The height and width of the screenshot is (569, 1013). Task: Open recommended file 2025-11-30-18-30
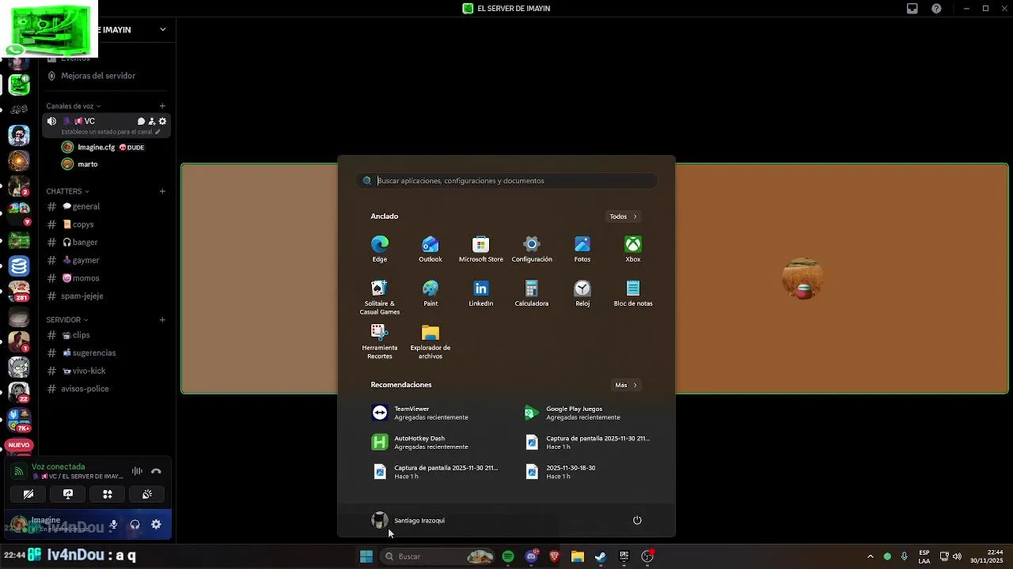tap(584, 472)
